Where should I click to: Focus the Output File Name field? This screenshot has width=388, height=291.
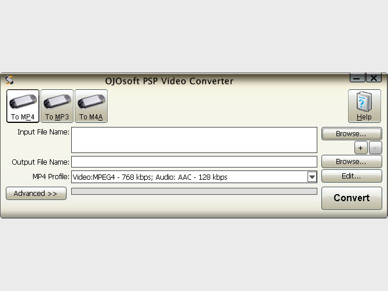pos(194,162)
